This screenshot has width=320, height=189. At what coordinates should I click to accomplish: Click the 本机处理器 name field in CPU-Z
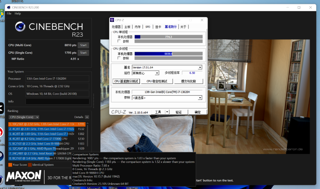pos(167,92)
